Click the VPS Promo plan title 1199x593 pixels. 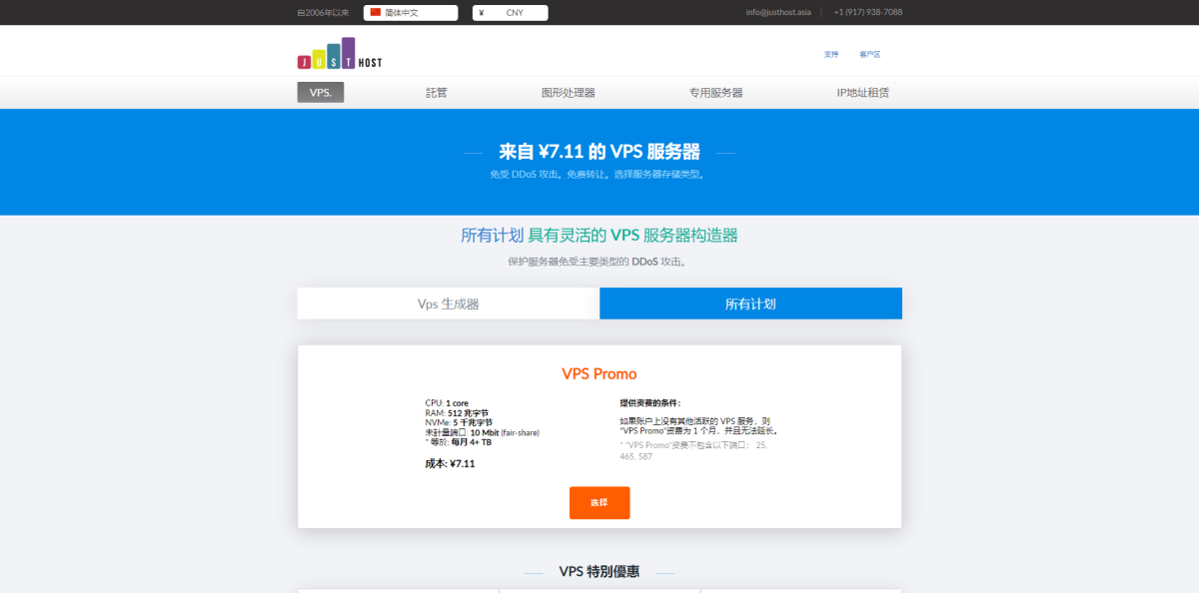click(x=599, y=374)
